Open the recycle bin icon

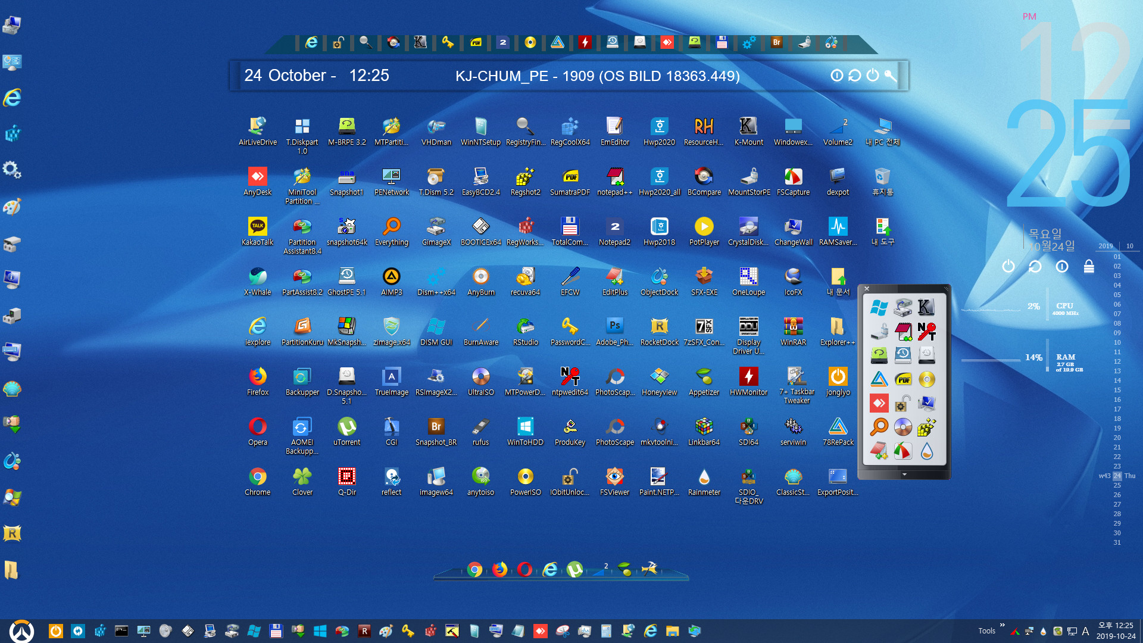(882, 181)
